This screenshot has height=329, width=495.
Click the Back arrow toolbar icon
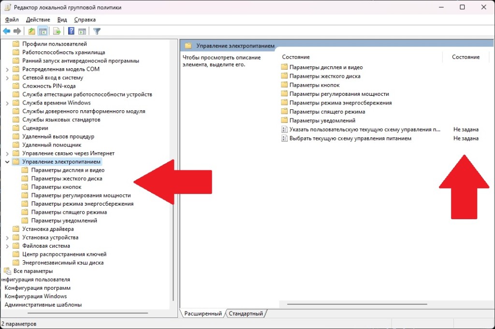click(x=6, y=31)
